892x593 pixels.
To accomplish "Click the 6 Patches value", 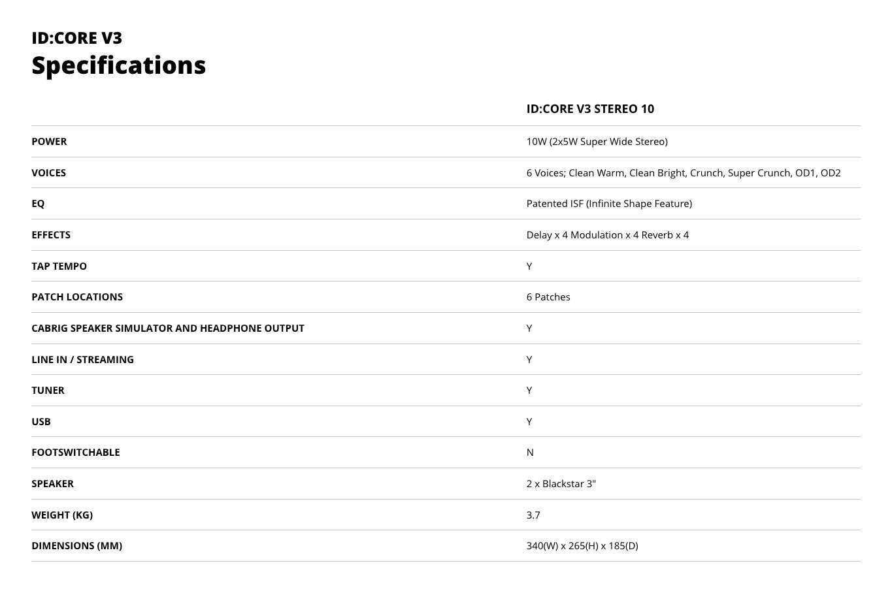I will pos(548,297).
